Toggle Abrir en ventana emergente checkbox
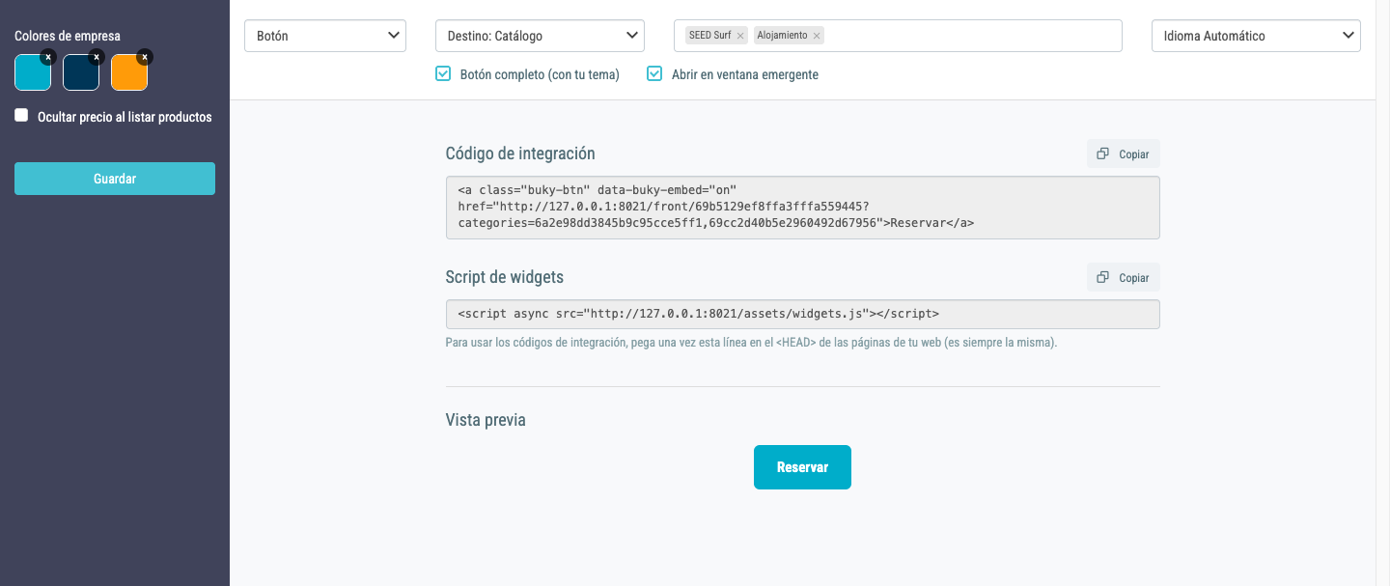The width and height of the screenshot is (1390, 586). click(654, 73)
